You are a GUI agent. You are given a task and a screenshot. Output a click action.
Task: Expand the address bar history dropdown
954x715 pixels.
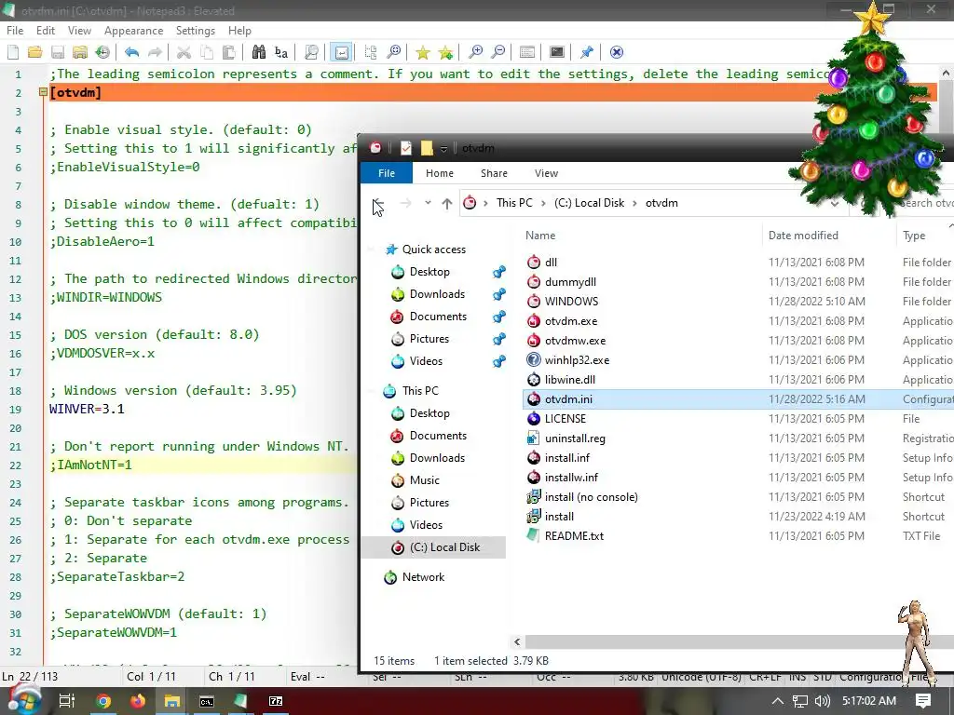[835, 204]
